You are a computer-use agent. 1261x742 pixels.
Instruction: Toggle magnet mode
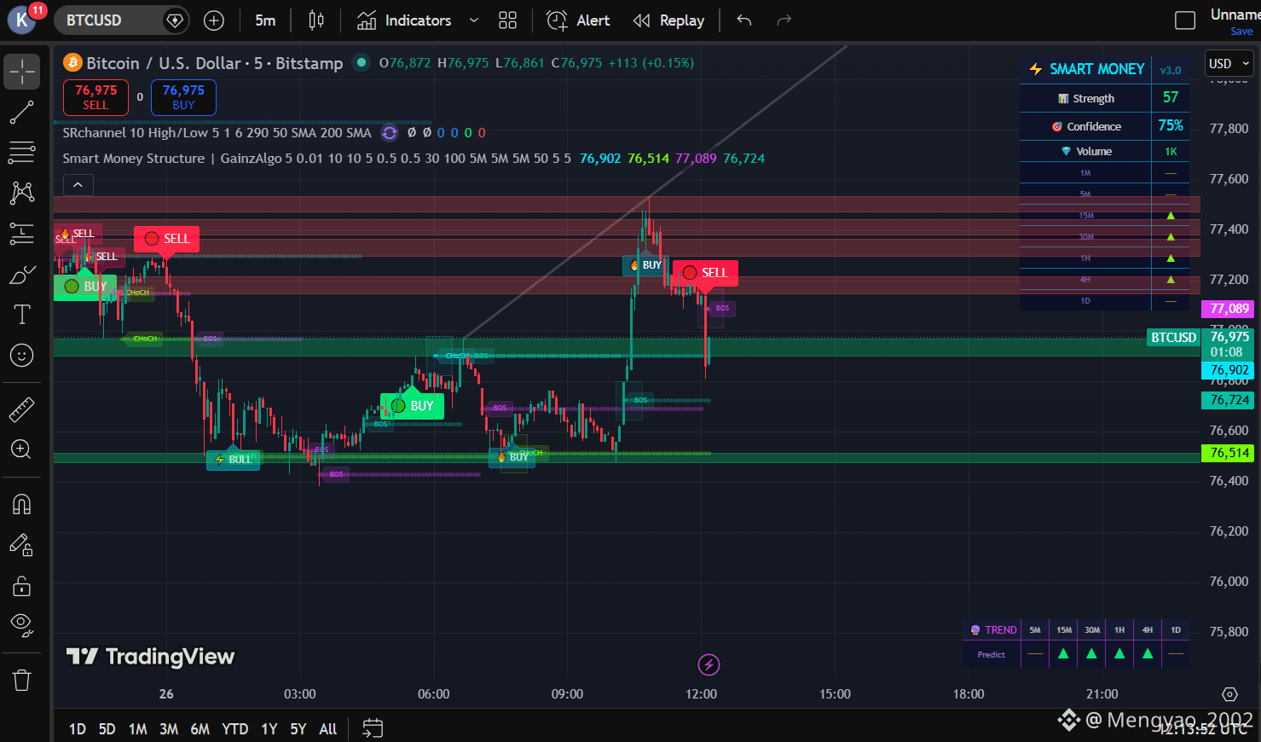(21, 505)
